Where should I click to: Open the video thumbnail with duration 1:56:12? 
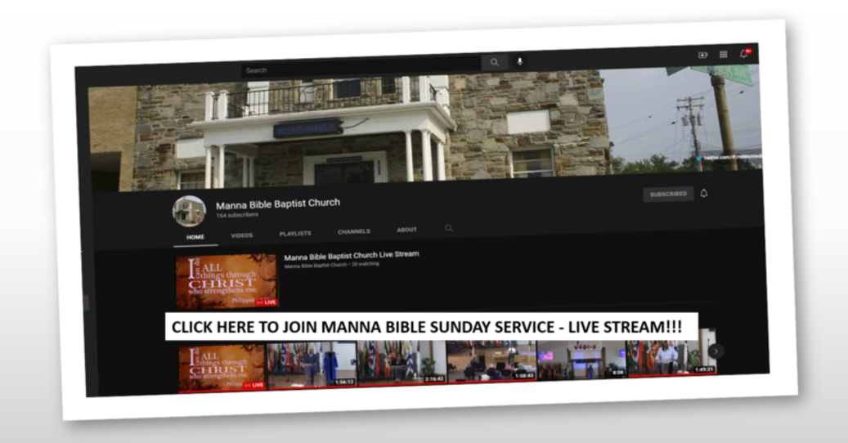click(x=312, y=365)
